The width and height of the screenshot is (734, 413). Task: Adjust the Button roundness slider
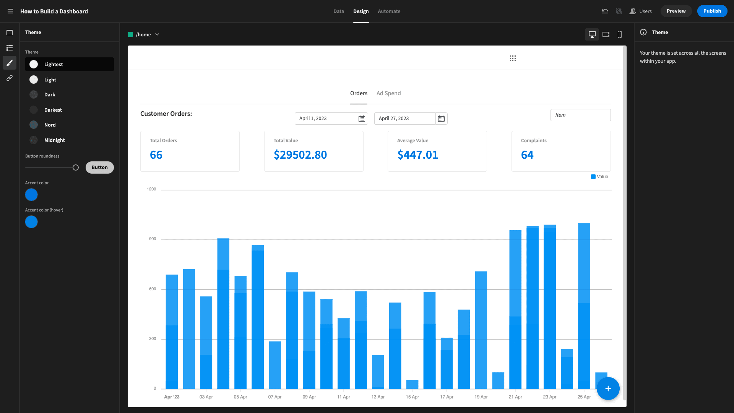coord(76,167)
